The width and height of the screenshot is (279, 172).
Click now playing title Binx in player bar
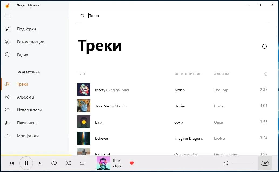(x=117, y=160)
